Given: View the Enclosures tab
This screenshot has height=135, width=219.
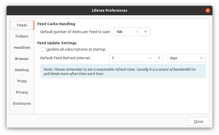Looking at the screenshot, I should (22, 103).
